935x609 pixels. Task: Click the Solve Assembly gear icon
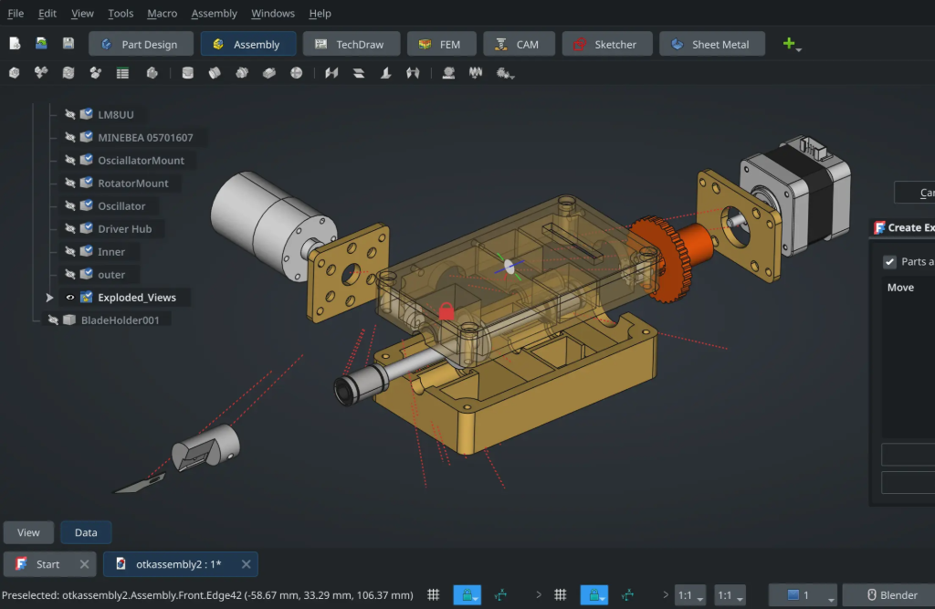click(x=68, y=73)
